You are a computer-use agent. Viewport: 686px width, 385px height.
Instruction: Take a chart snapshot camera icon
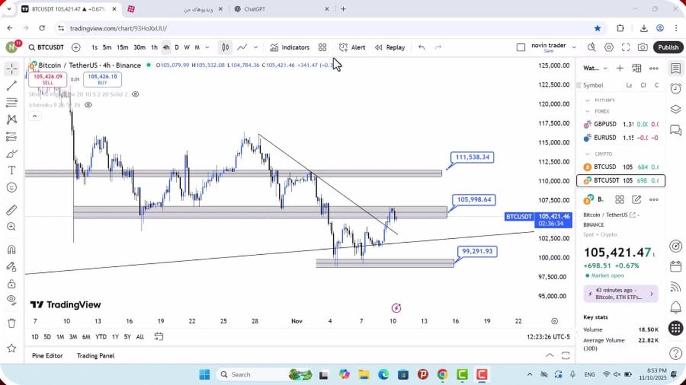click(x=643, y=47)
